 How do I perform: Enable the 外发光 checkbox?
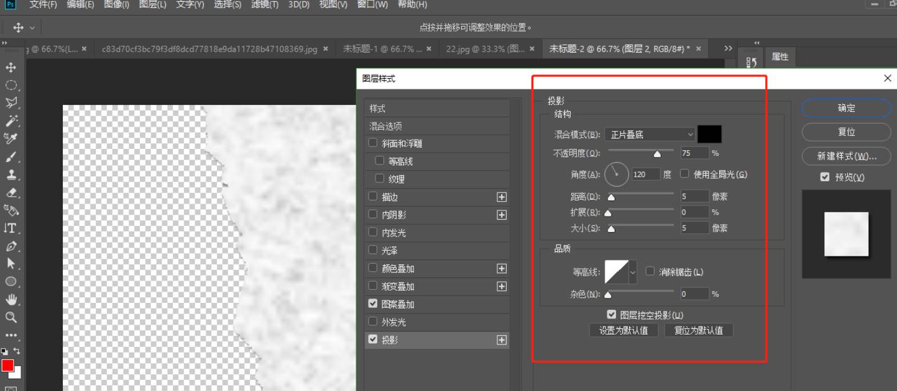pyautogui.click(x=373, y=322)
